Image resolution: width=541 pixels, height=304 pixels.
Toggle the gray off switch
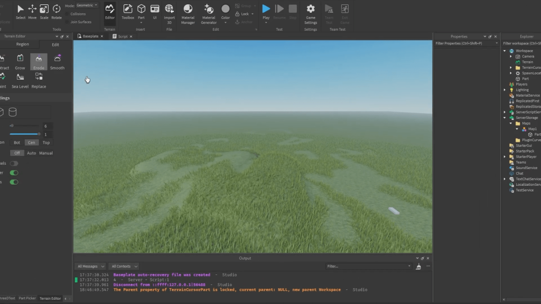coord(14,164)
